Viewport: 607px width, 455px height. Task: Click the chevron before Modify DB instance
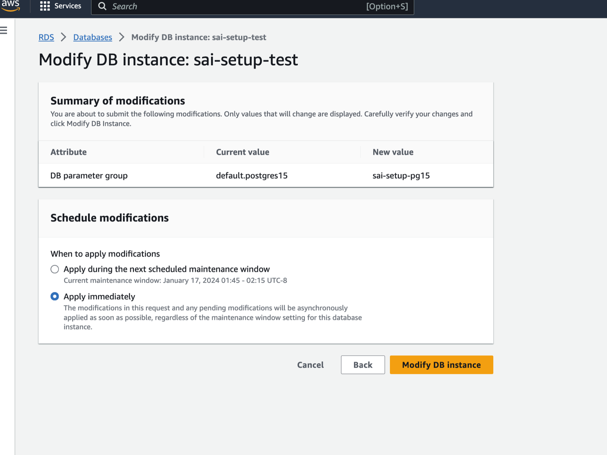point(122,37)
